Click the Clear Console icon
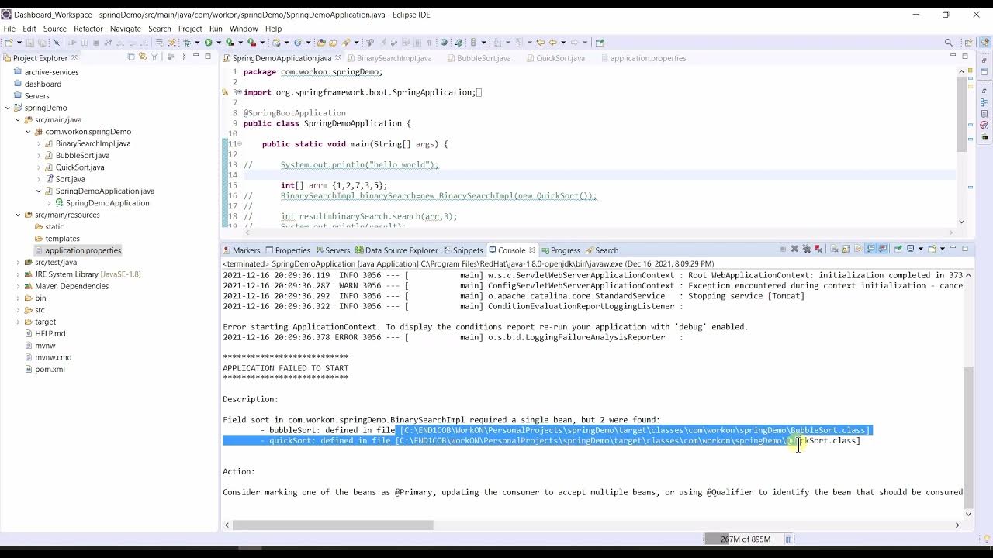 [x=834, y=250]
